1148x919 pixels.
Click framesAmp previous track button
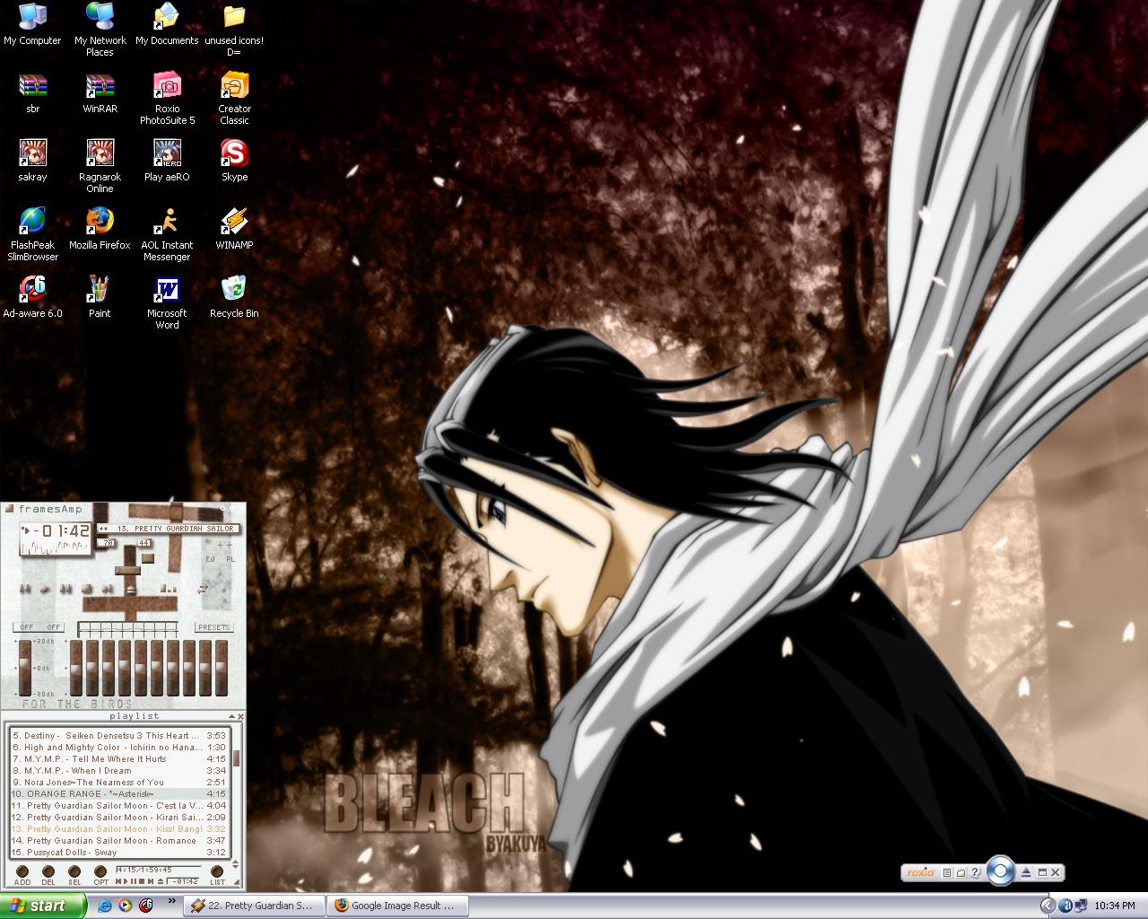pyautogui.click(x=25, y=589)
